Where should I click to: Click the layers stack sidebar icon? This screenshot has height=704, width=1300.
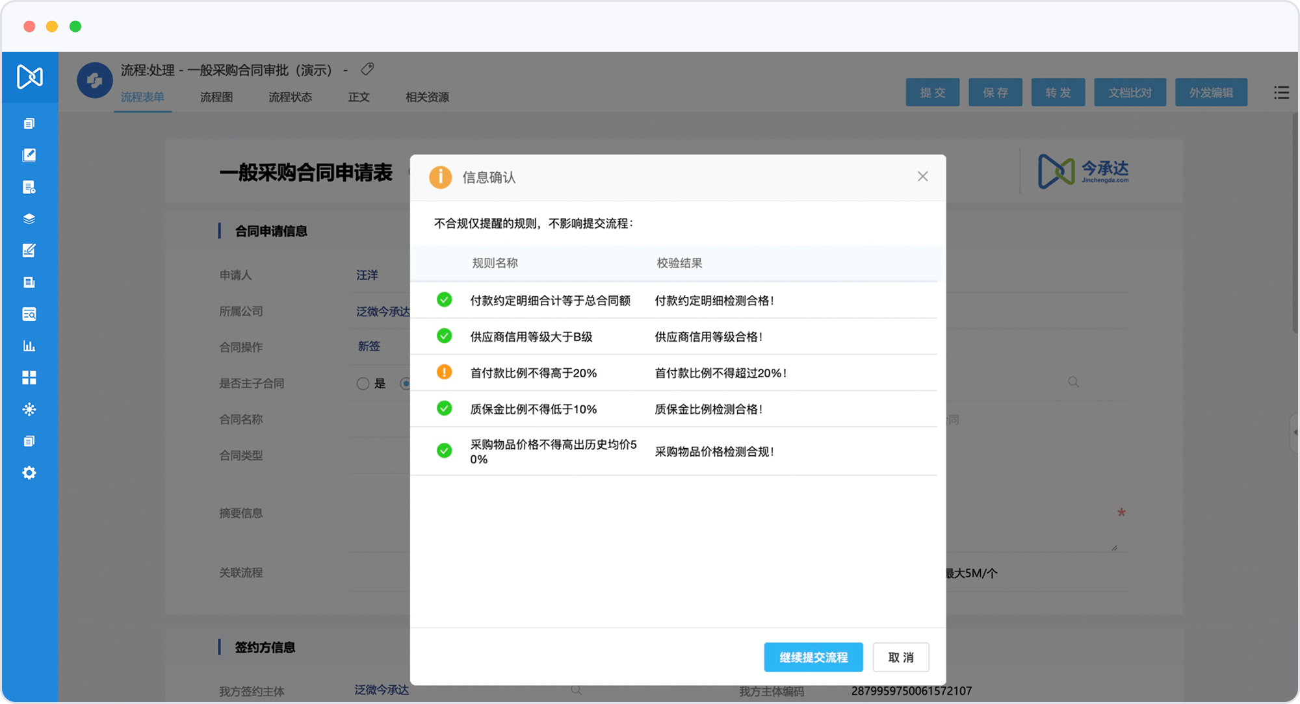(x=29, y=219)
